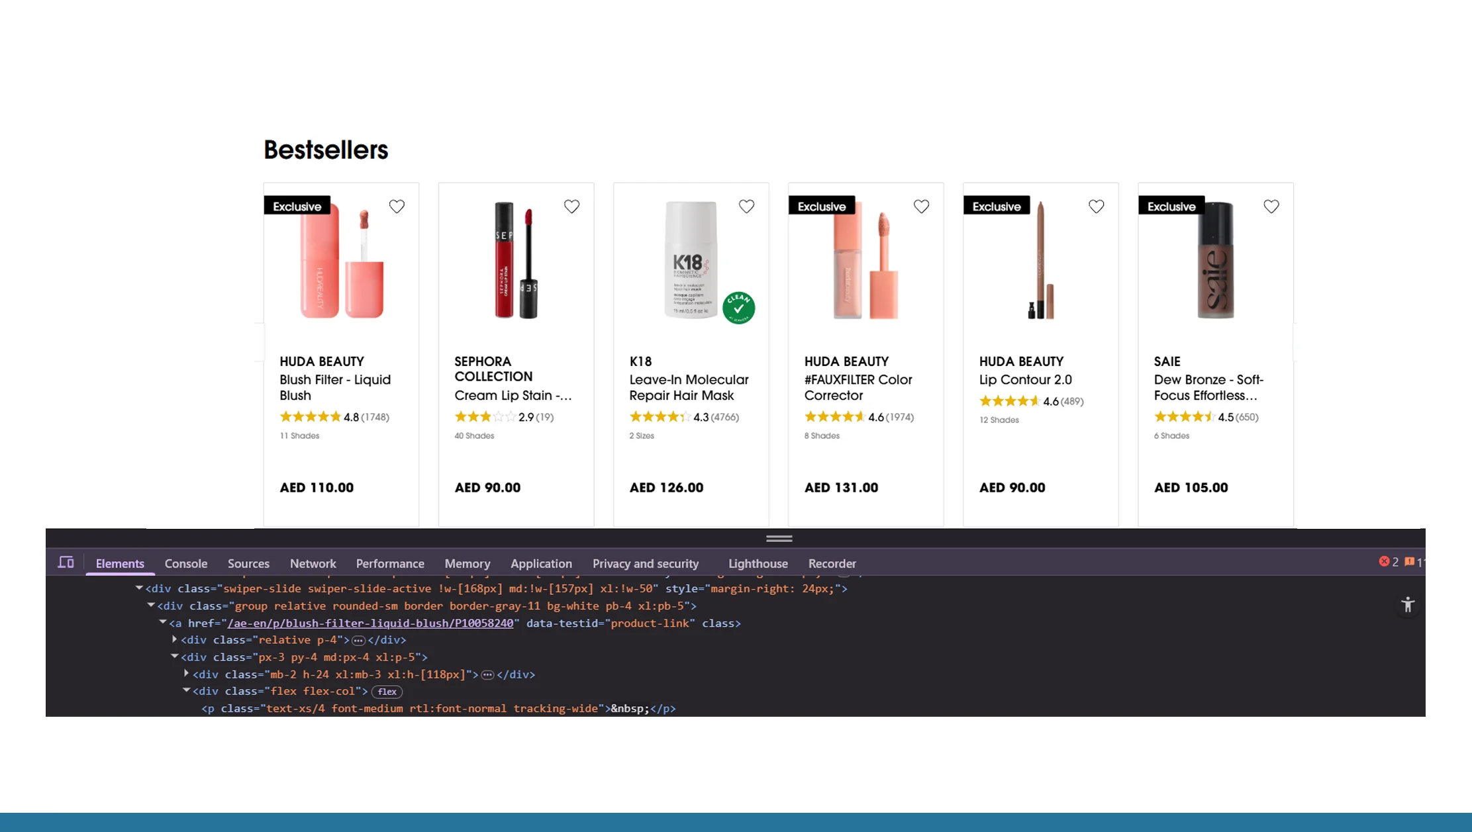This screenshot has height=832, width=1472.
Task: Click the heart icon on Cream Lip Stain
Action: [571, 207]
